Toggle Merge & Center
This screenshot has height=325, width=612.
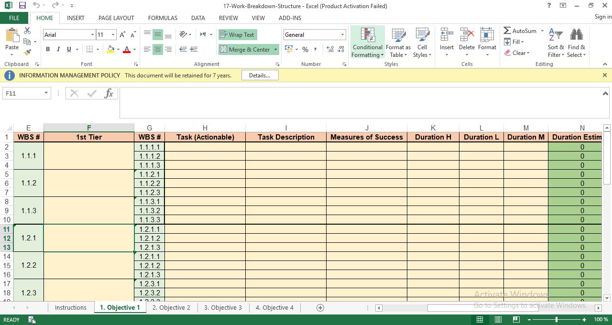pyautogui.click(x=245, y=49)
